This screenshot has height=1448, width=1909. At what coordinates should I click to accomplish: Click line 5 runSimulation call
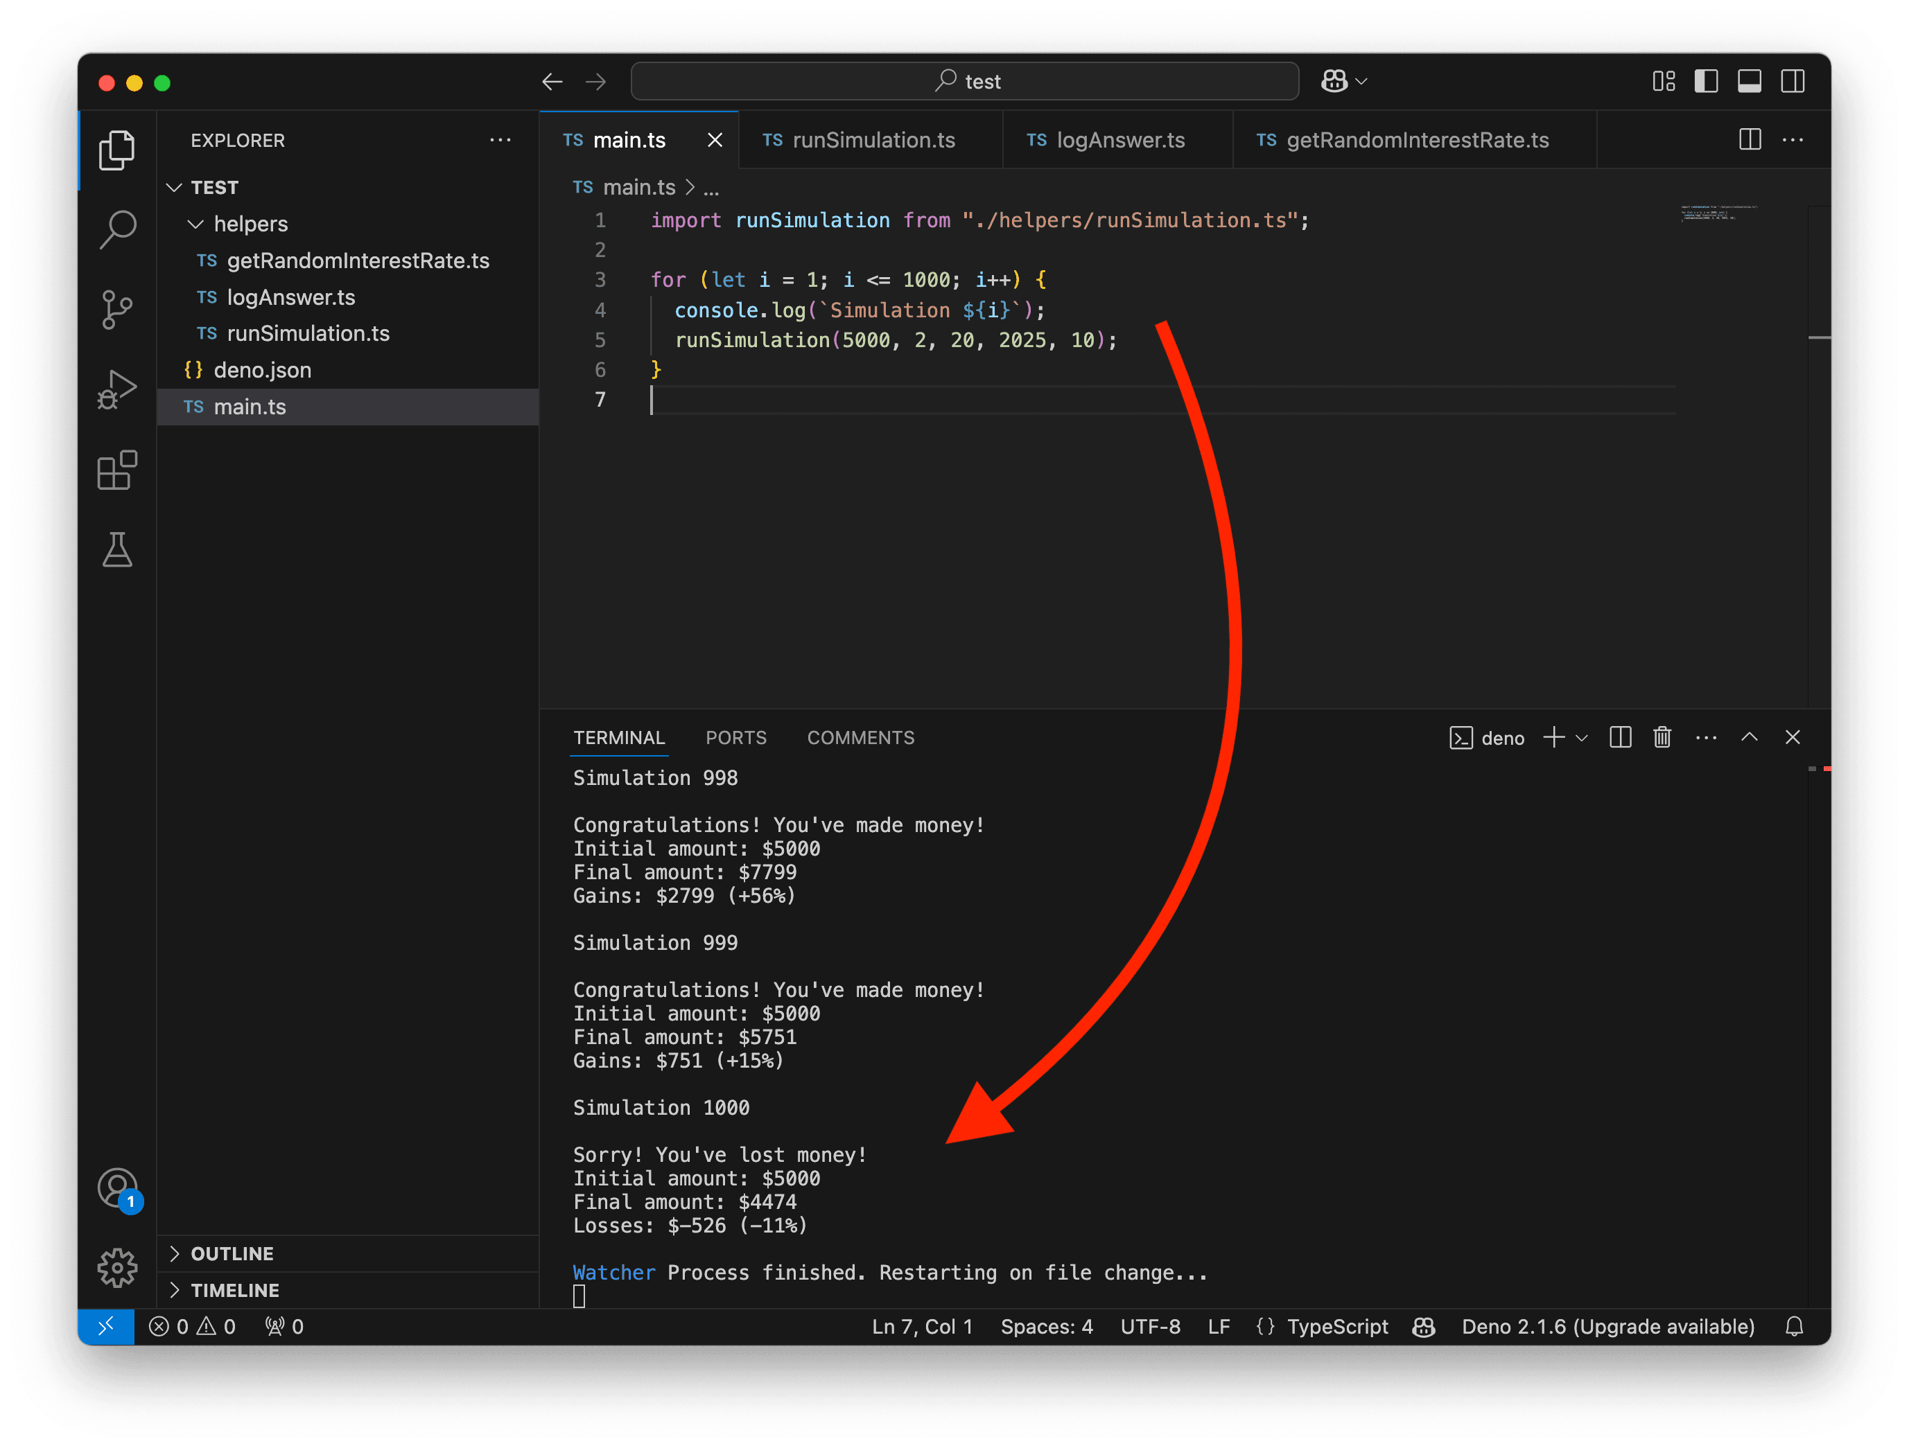coord(895,341)
